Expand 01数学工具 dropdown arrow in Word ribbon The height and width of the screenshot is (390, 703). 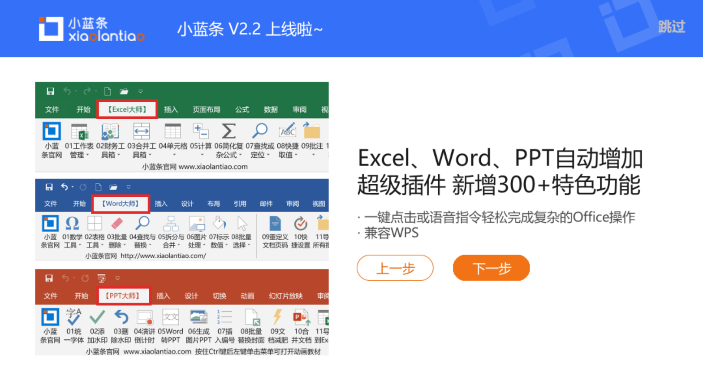pyautogui.click(x=80, y=245)
